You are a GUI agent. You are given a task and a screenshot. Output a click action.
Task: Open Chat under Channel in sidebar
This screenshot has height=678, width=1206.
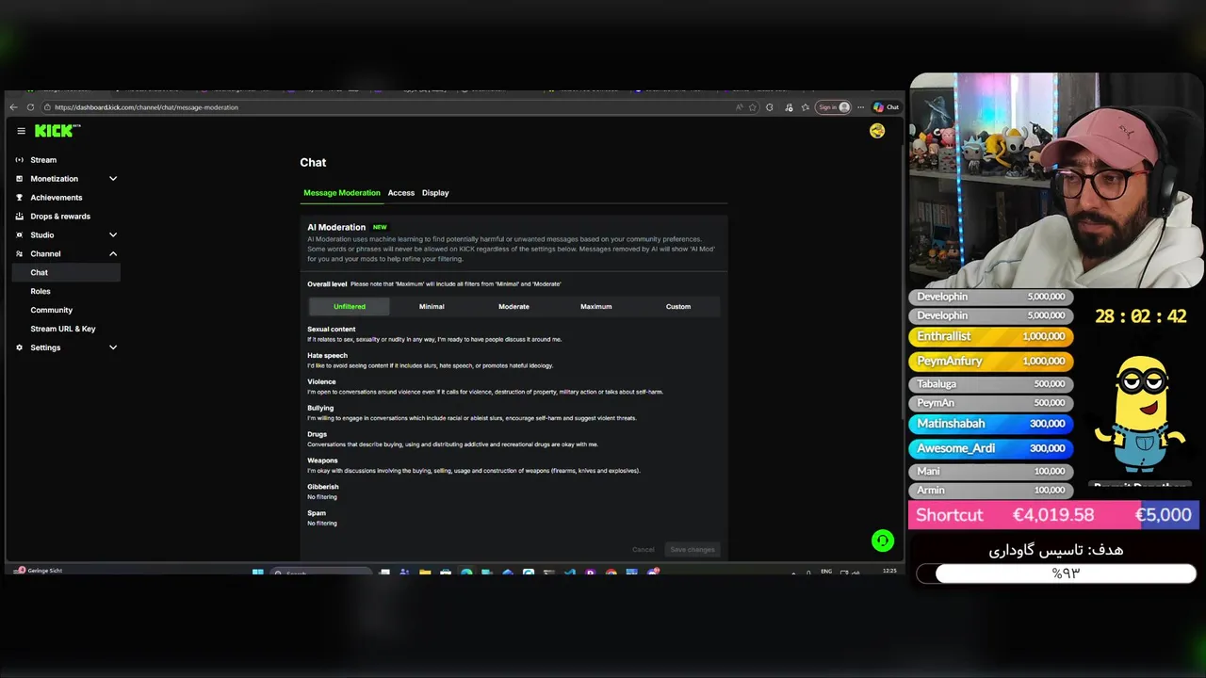66,272
